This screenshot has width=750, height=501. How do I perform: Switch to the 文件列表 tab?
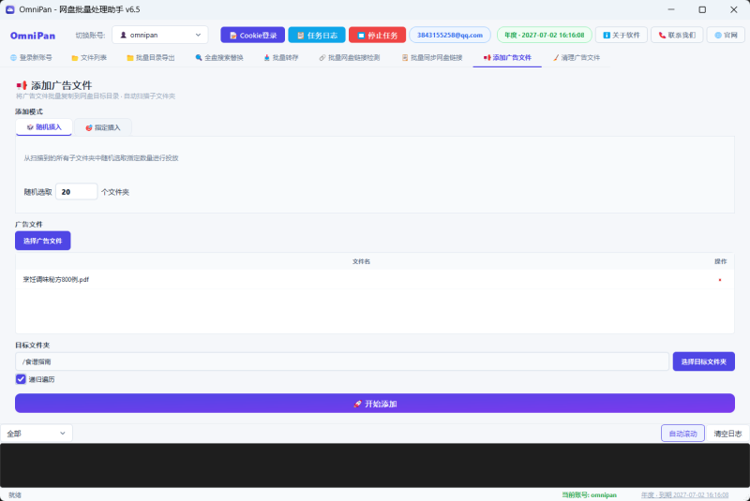(x=89, y=58)
